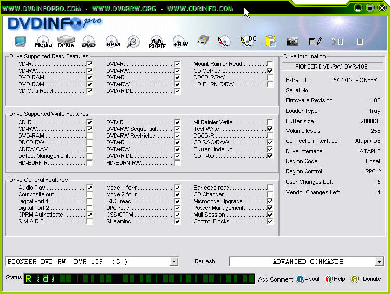Open the Drive info toolbar icon
Viewport: 390px width, 294px height.
pyautogui.click(x=66, y=42)
